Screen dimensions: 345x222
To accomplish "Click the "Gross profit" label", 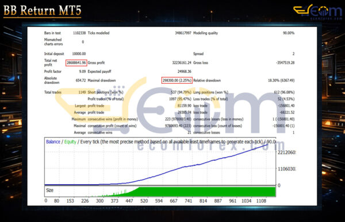I will tap(97, 63).
